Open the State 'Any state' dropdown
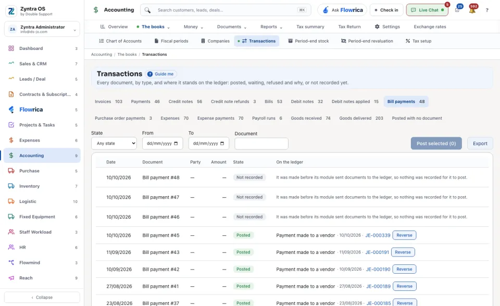 coord(114,144)
